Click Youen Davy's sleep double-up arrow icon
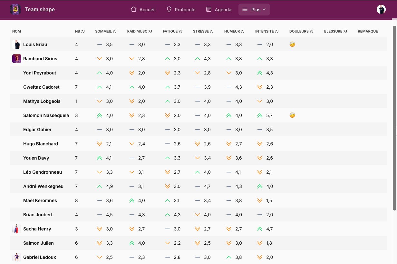This screenshot has width=397, height=264. point(100,158)
